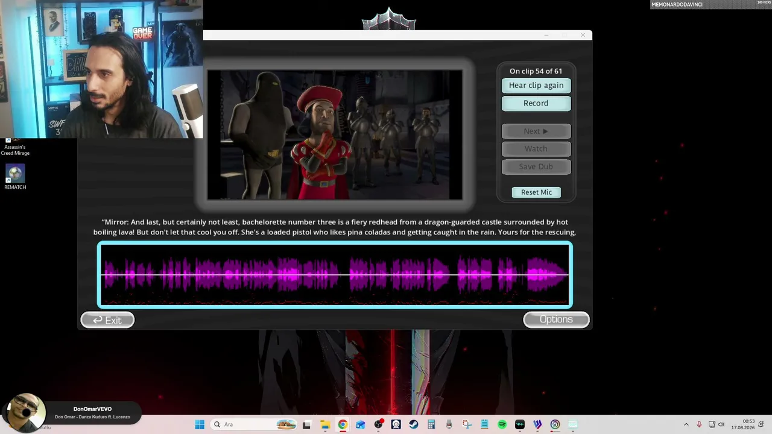Open Steam from the taskbar
The width and height of the screenshot is (772, 434).
pos(414,424)
